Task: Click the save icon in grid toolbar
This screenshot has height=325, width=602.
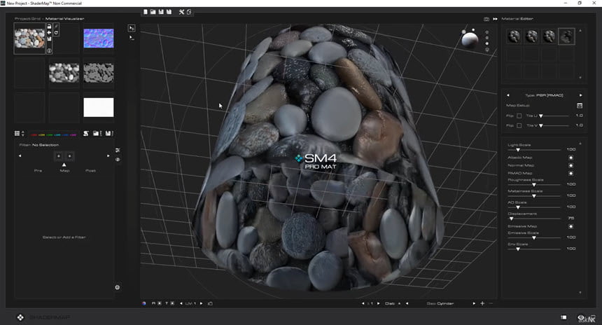Action: point(108,133)
